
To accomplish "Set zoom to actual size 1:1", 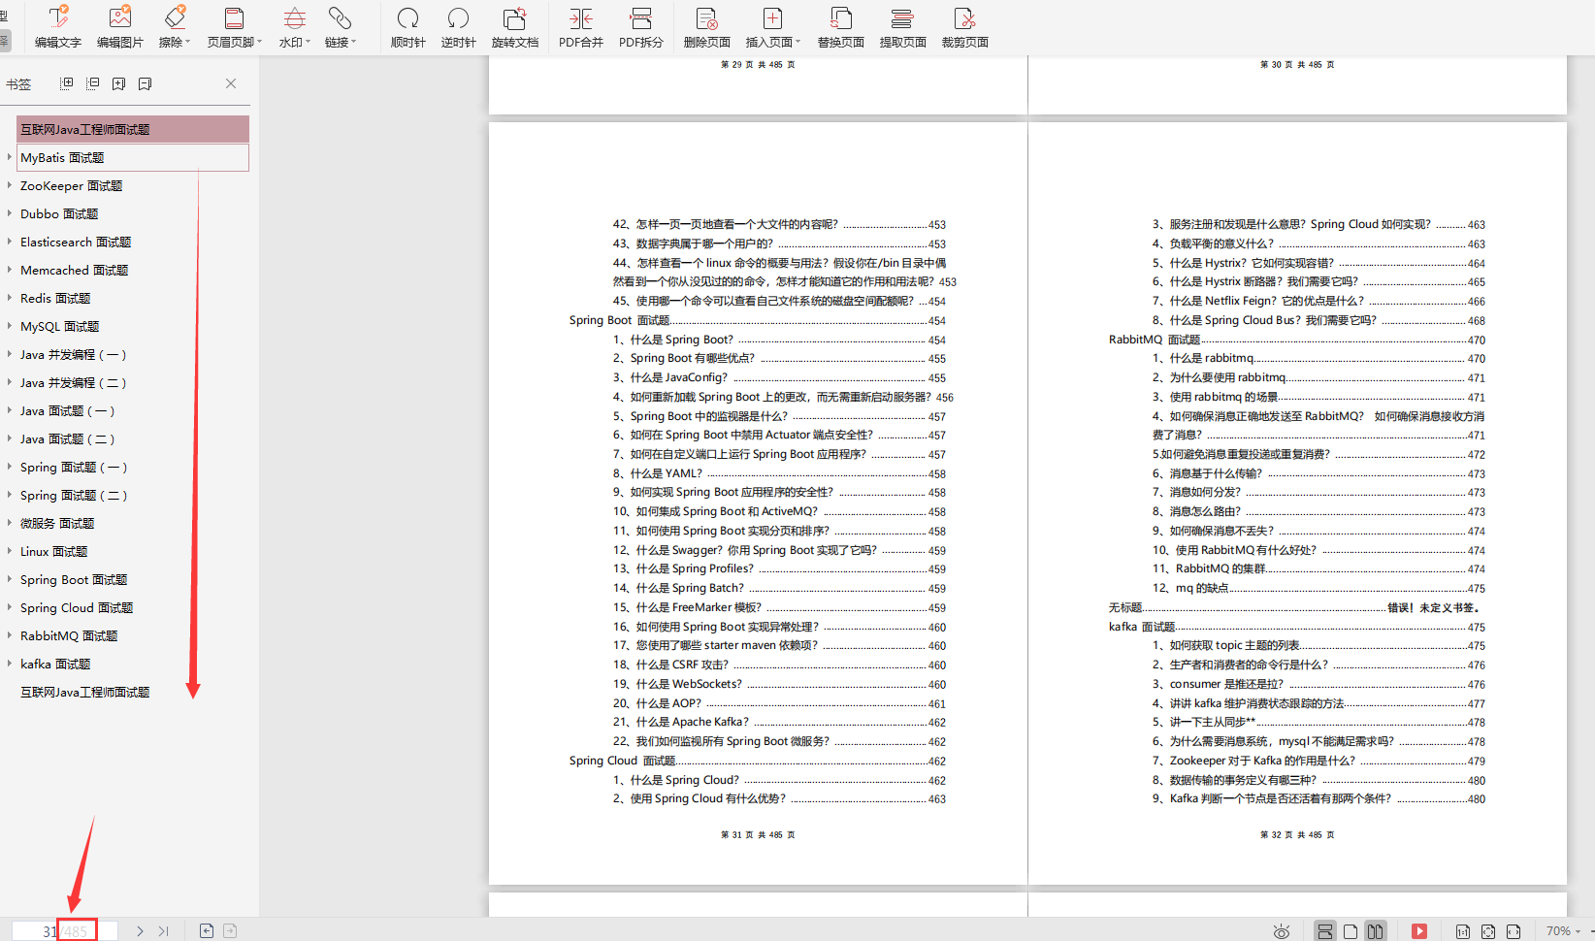I will point(1463,931).
